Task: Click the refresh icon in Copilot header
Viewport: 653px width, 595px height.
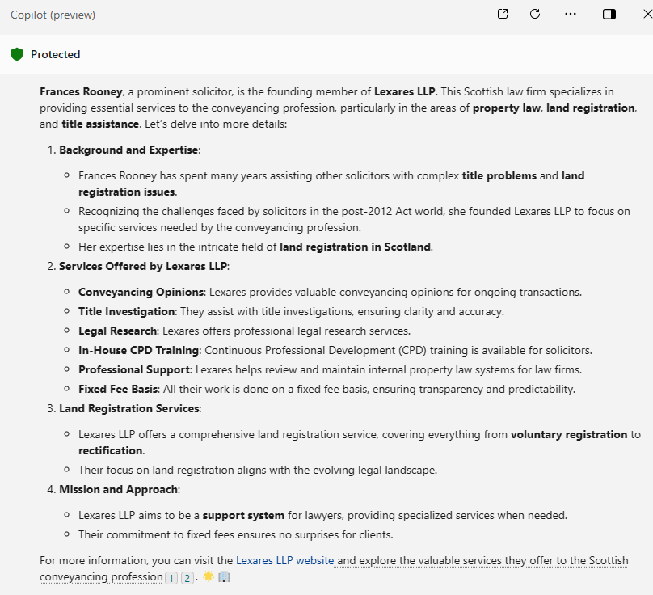Action: [x=535, y=15]
